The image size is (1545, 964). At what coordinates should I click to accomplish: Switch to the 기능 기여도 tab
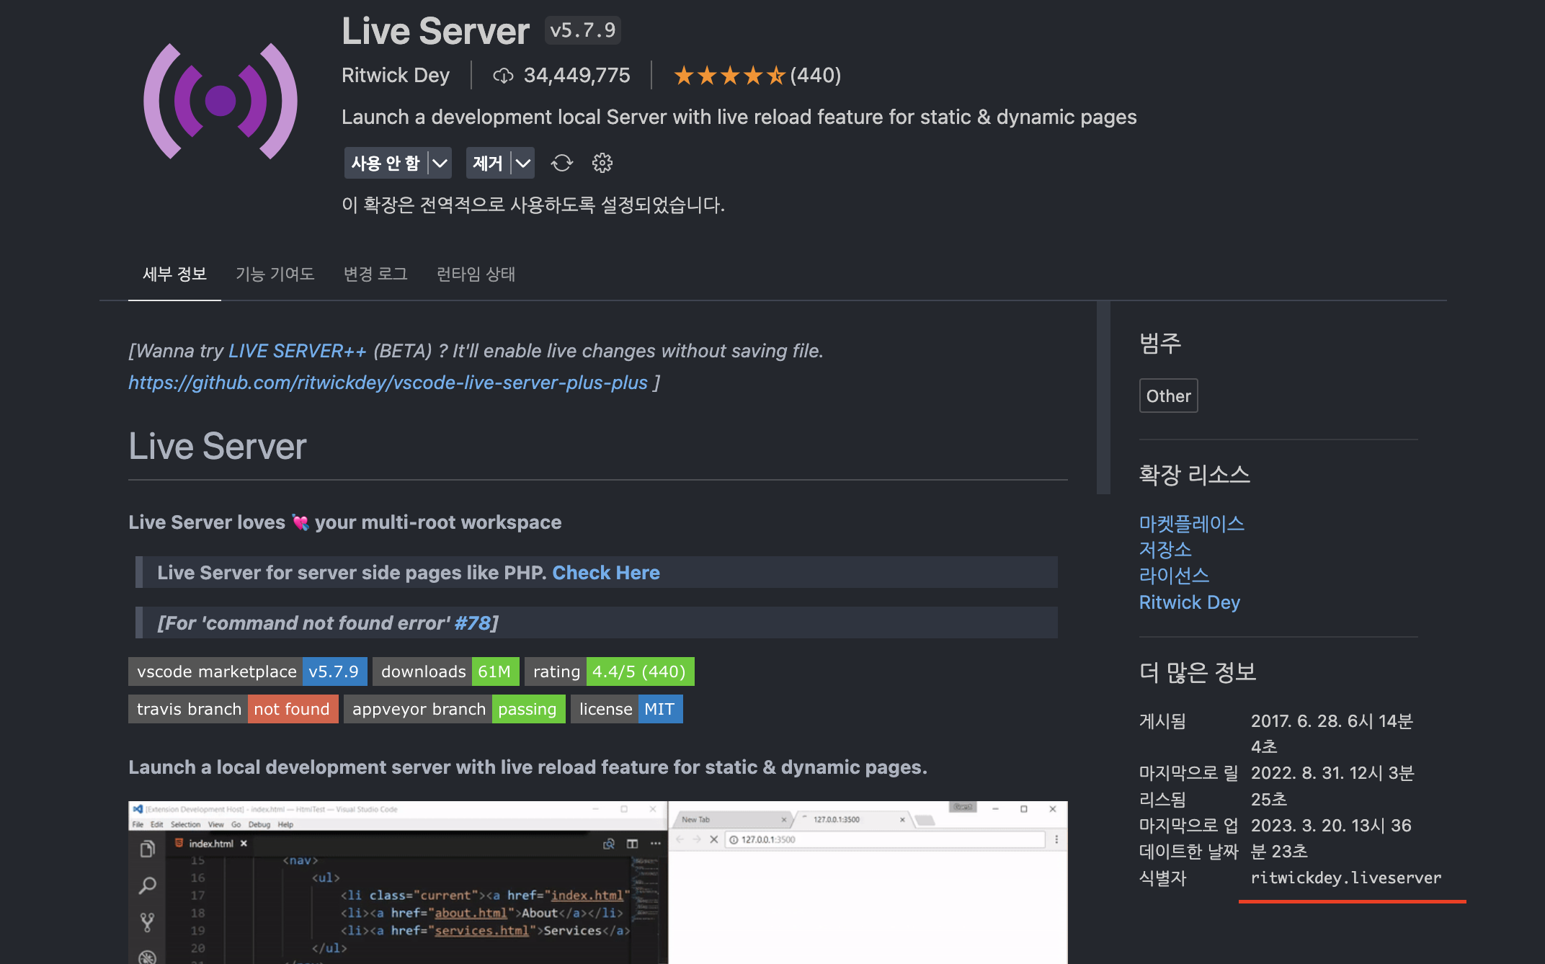[x=275, y=274]
